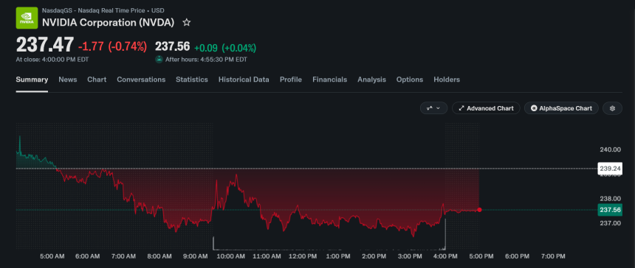Image resolution: width=635 pixels, height=268 pixels.
Task: Click the 238.00 price axis label
Action: click(610, 199)
